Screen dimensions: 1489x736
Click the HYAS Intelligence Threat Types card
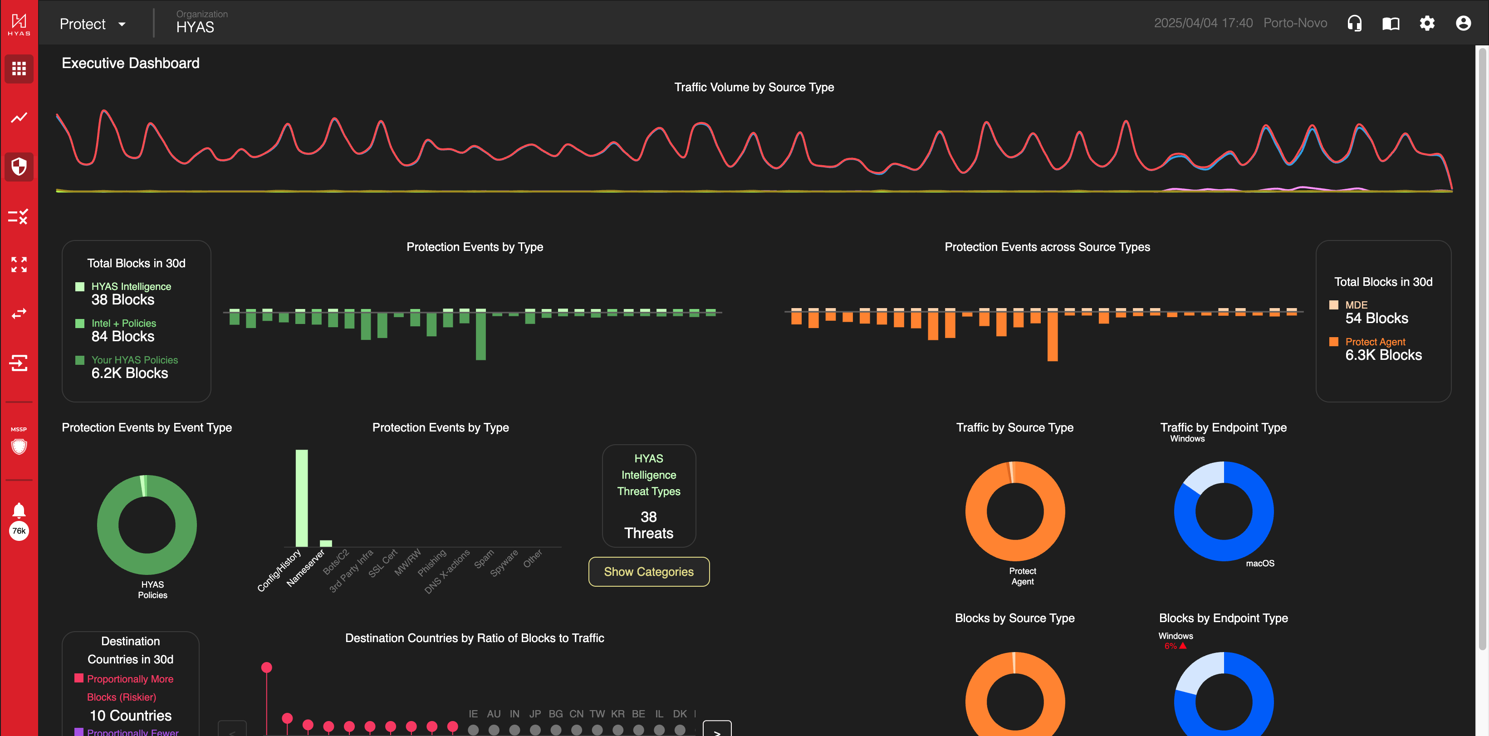pos(649,496)
